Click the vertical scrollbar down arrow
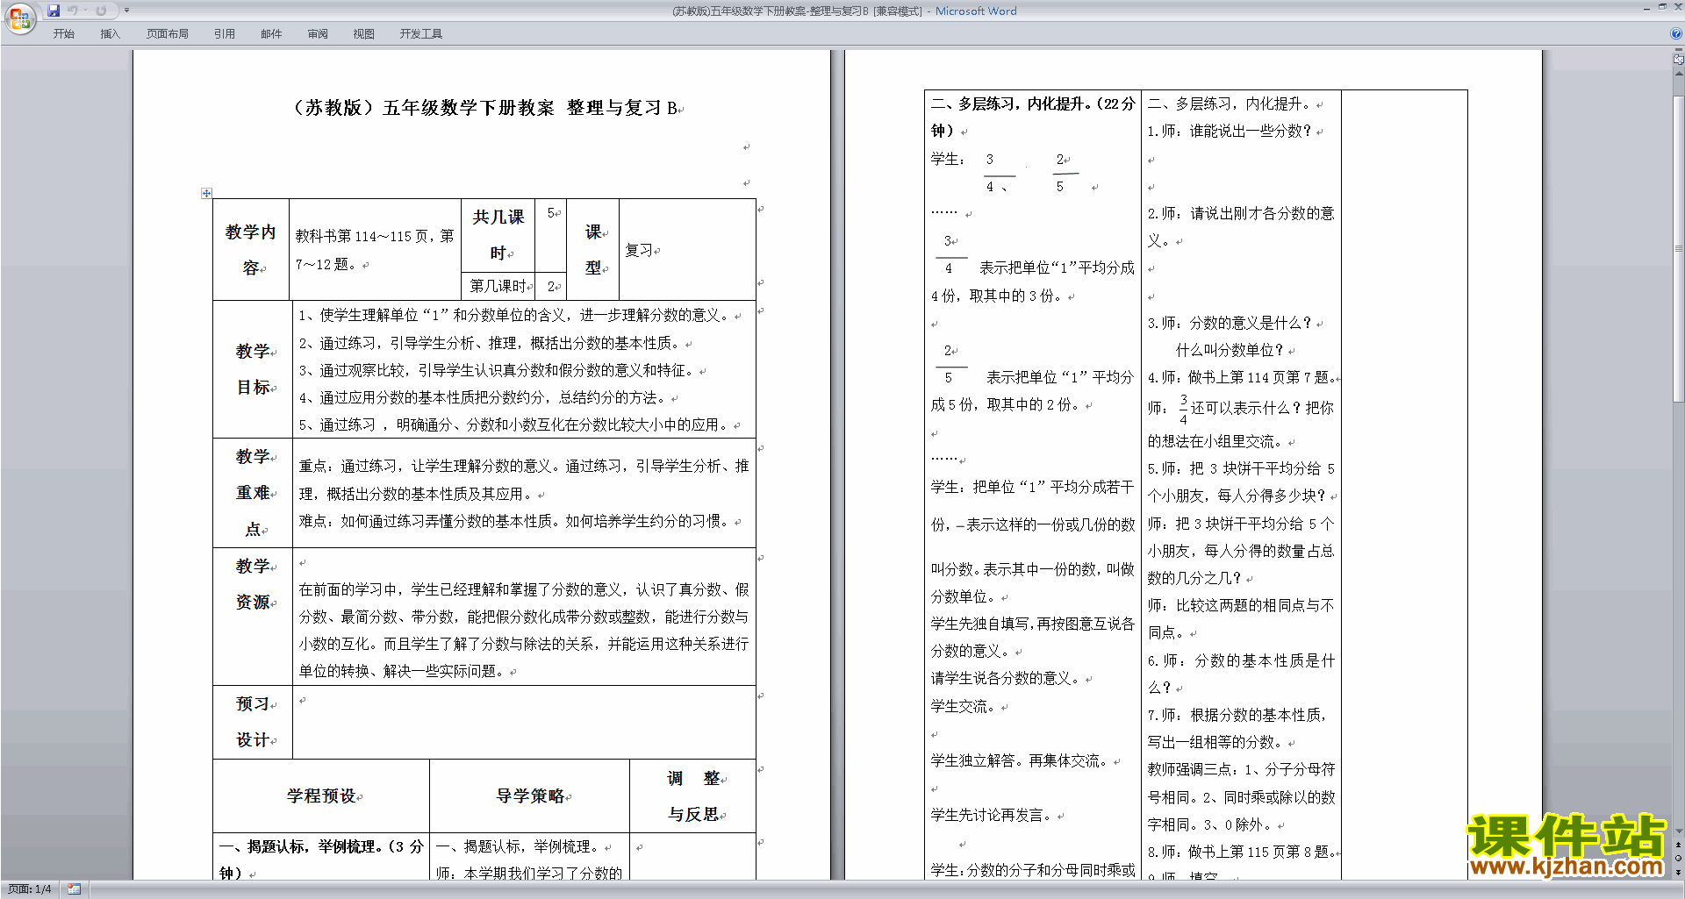Viewport: 1685px width, 899px height. pos(1679,831)
